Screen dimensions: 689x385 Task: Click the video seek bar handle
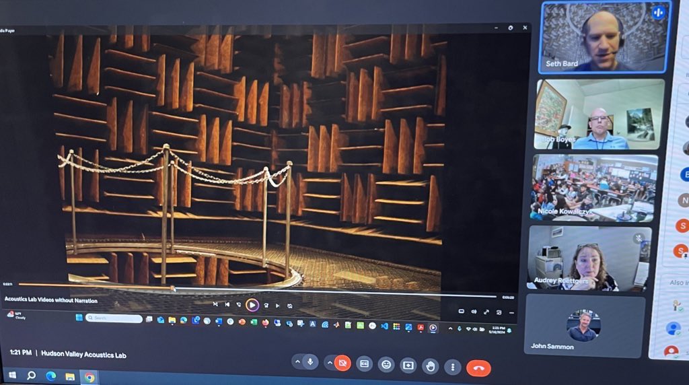173,288
